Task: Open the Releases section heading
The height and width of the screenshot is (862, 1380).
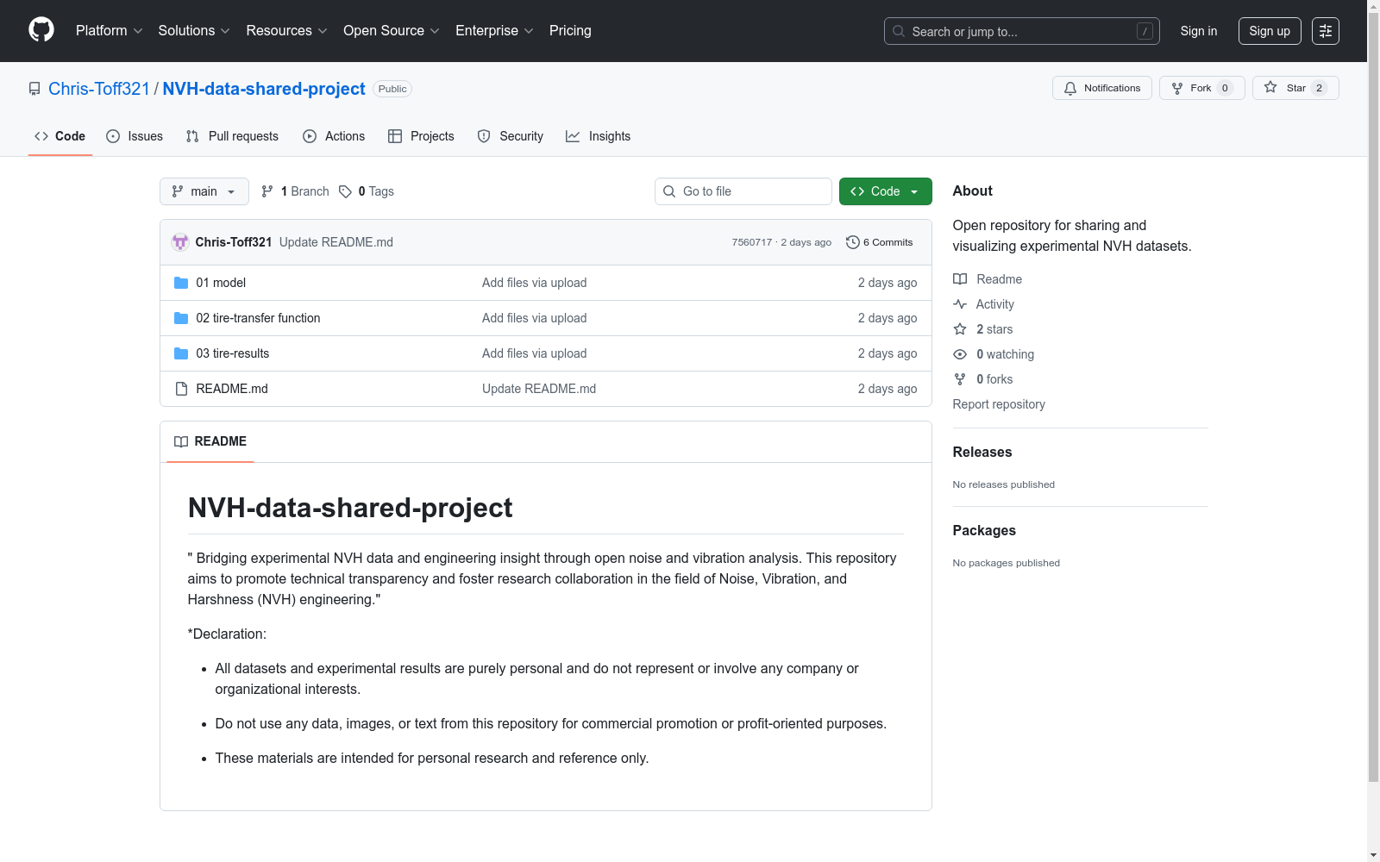Action: point(982,452)
